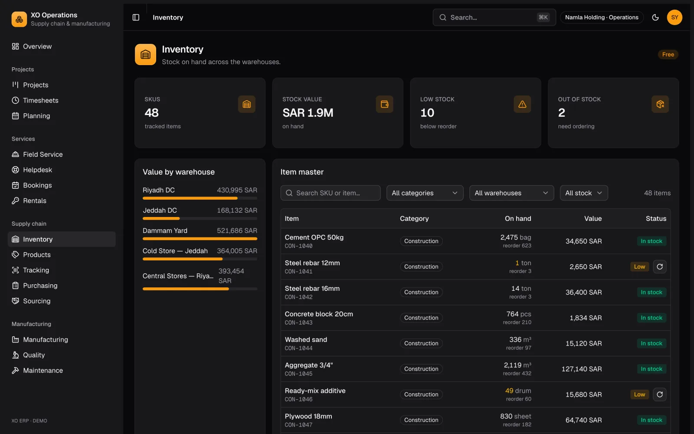The height and width of the screenshot is (434, 694).
Task: Open Products under Supply chain
Action: pos(62,255)
